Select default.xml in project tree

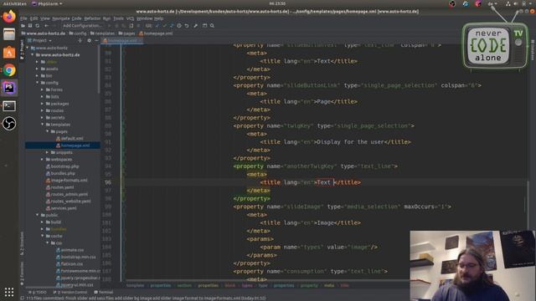[70, 139]
